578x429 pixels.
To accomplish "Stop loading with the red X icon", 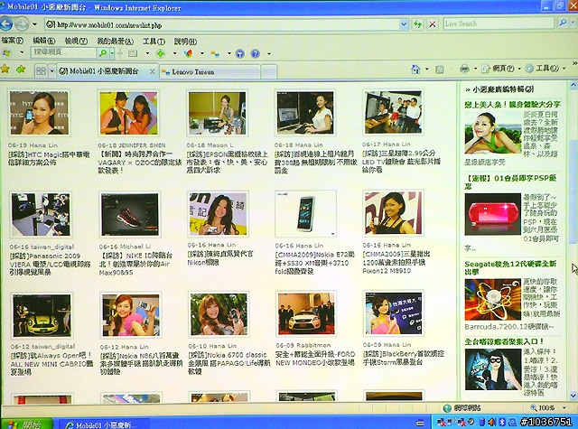I will [x=433, y=24].
